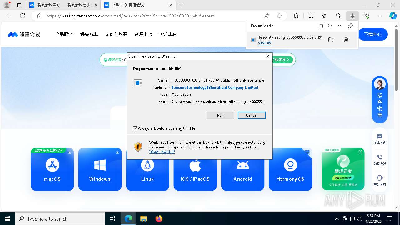400x225 pixels.
Task: Open the downloads folder from Downloads header
Action: click(x=320, y=26)
